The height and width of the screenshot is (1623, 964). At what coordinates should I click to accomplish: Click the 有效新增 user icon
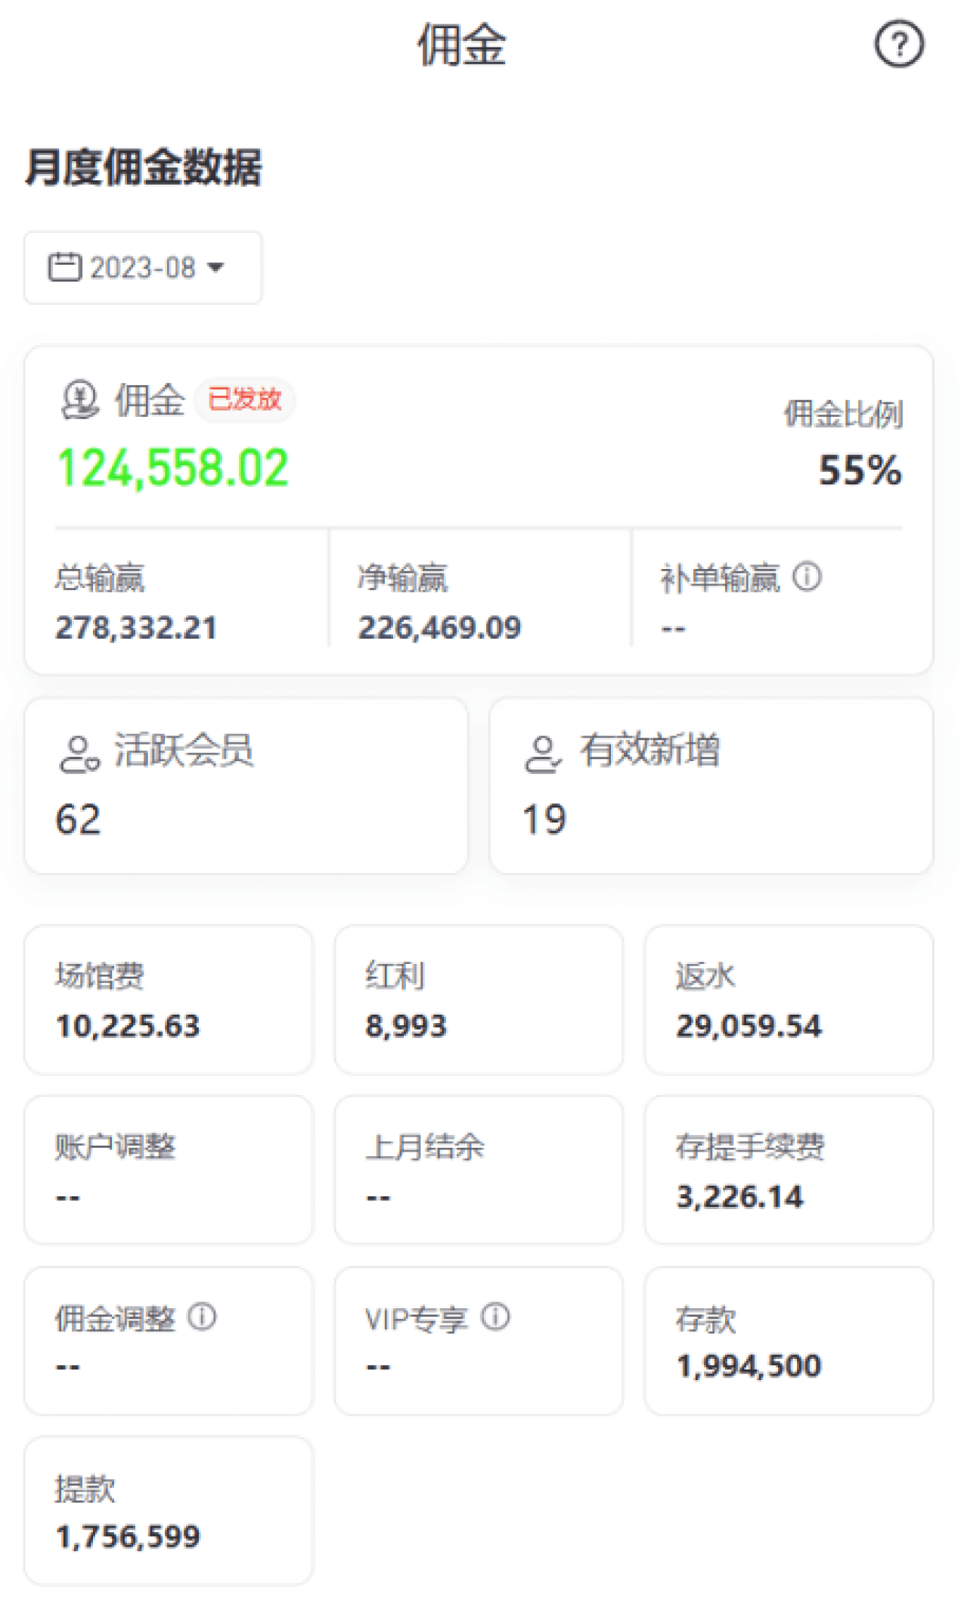(543, 754)
